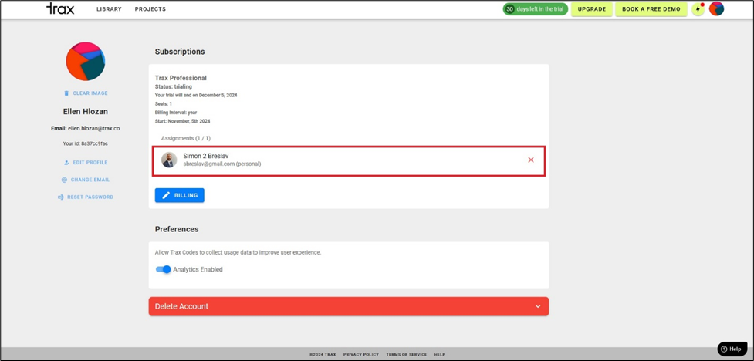This screenshot has width=754, height=361.
Task: Click the Ellen Hlozan name heading
Action: tap(86, 112)
